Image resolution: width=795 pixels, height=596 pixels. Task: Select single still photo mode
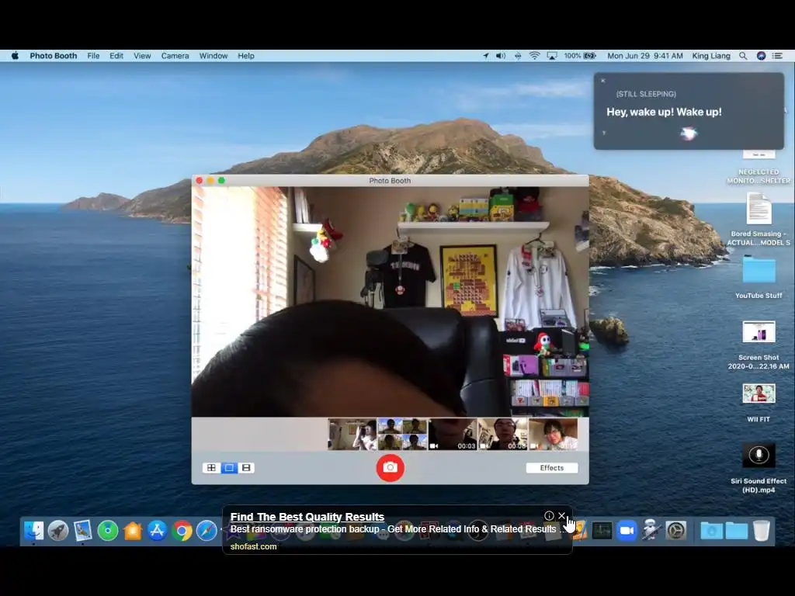click(229, 468)
